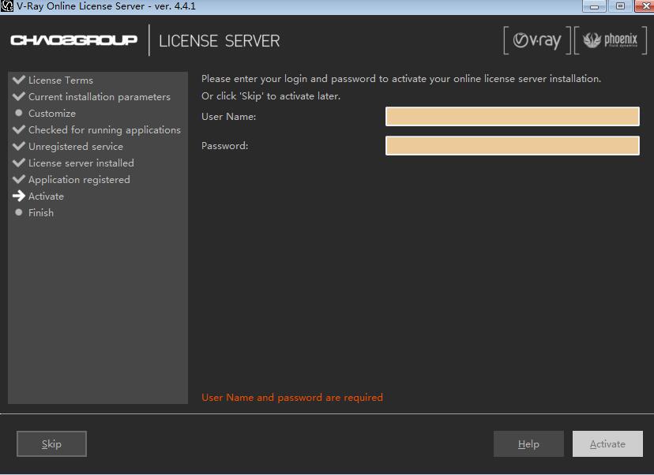Select the Current installation parameters step
Viewport: 654px width, 475px height.
click(100, 97)
